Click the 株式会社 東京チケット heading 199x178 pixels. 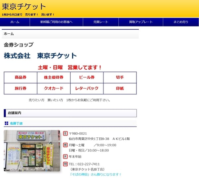point(40,56)
